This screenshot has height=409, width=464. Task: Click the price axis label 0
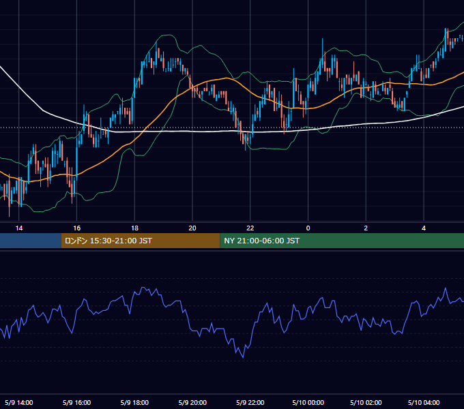(x=308, y=228)
